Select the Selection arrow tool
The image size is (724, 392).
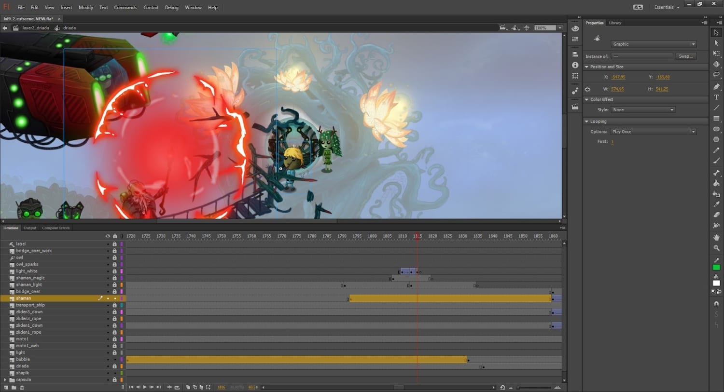pyautogui.click(x=716, y=32)
